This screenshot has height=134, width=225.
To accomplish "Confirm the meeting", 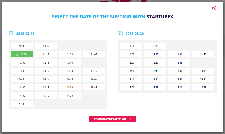I will [112, 119].
